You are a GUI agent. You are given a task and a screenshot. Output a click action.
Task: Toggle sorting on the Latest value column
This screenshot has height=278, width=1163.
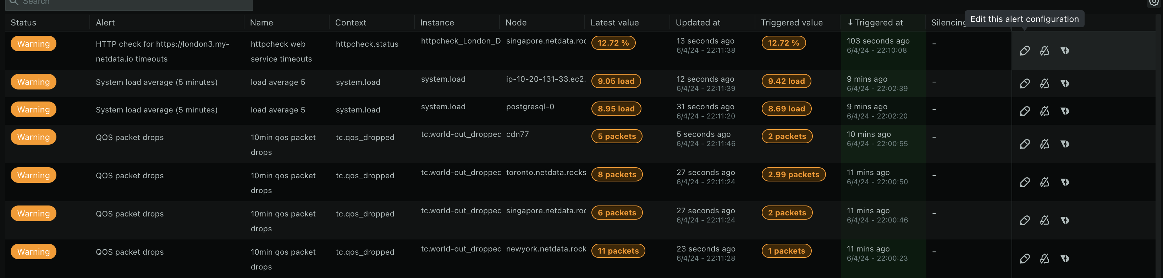[x=613, y=23]
